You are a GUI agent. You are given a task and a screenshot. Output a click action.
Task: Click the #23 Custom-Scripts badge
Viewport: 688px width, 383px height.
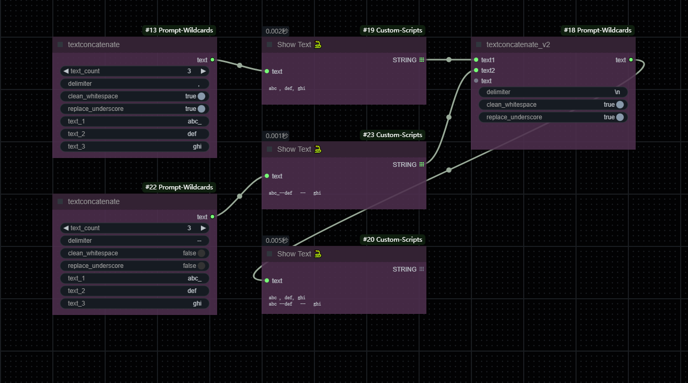coord(392,135)
